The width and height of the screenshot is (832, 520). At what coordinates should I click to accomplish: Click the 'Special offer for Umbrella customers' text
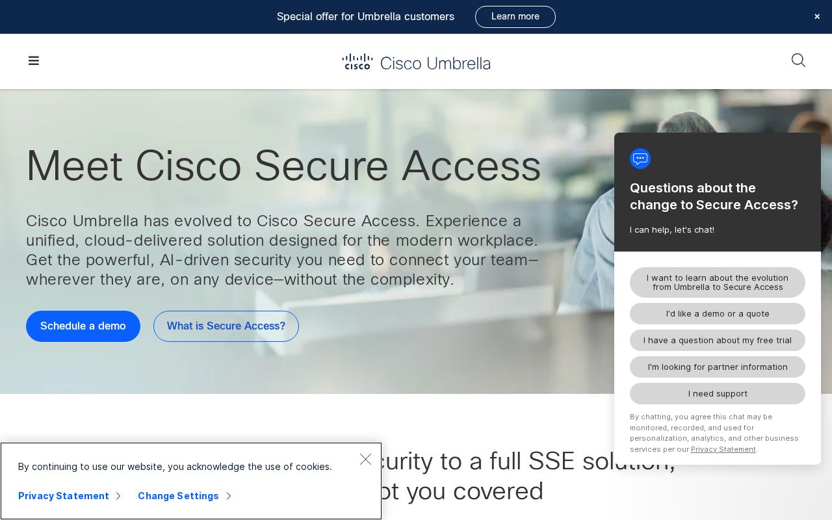coord(365,17)
